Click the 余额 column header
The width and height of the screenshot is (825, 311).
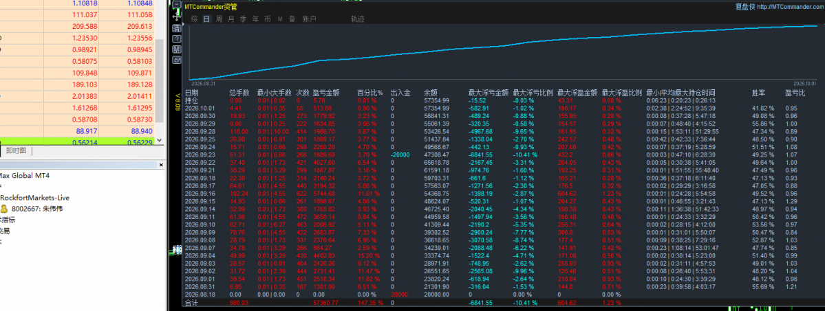[431, 93]
